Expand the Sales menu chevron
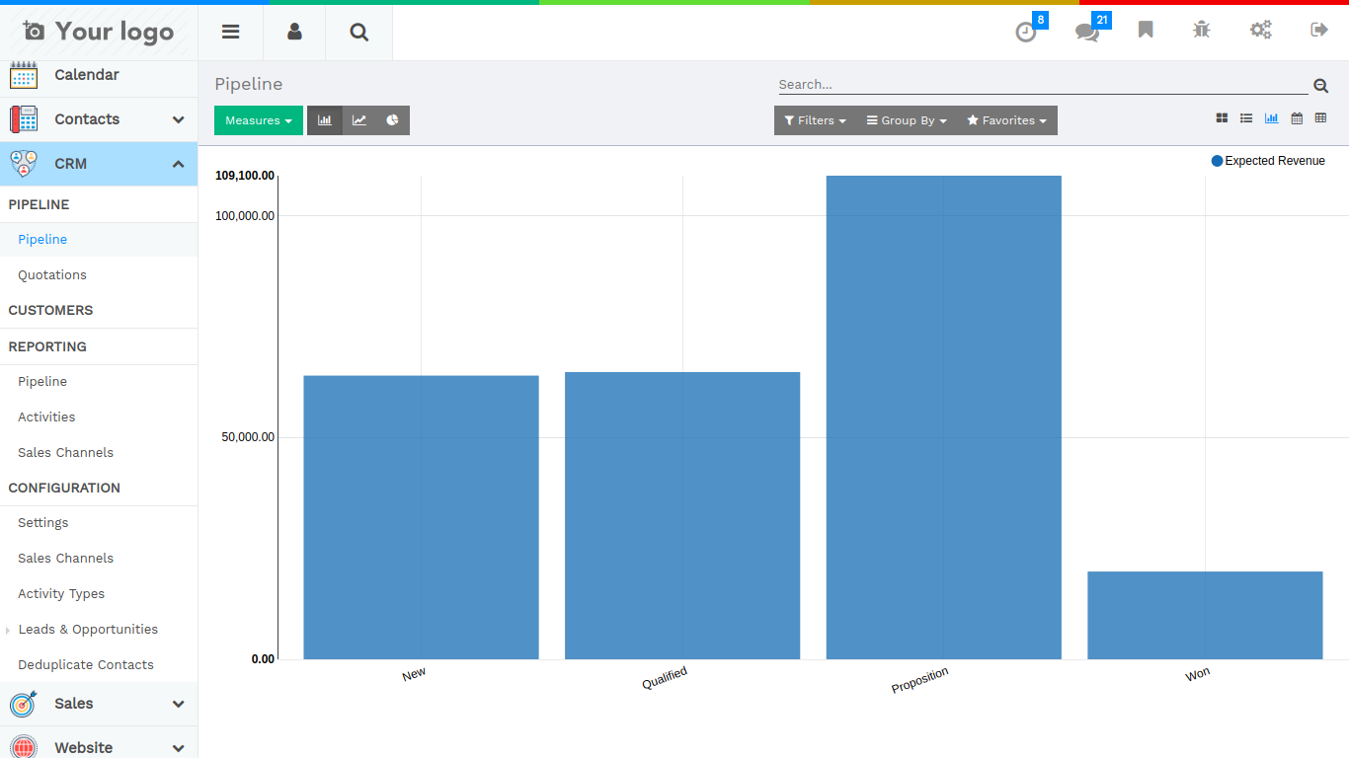This screenshot has width=1349, height=758. (x=178, y=704)
